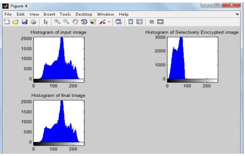Screen dimensions: 245x156
Task: Print the figure using the printer icon
Action: [x=33, y=22]
